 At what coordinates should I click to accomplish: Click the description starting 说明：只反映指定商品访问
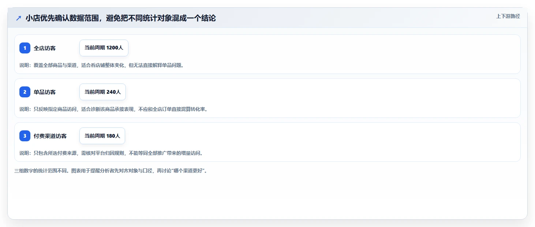[113, 109]
